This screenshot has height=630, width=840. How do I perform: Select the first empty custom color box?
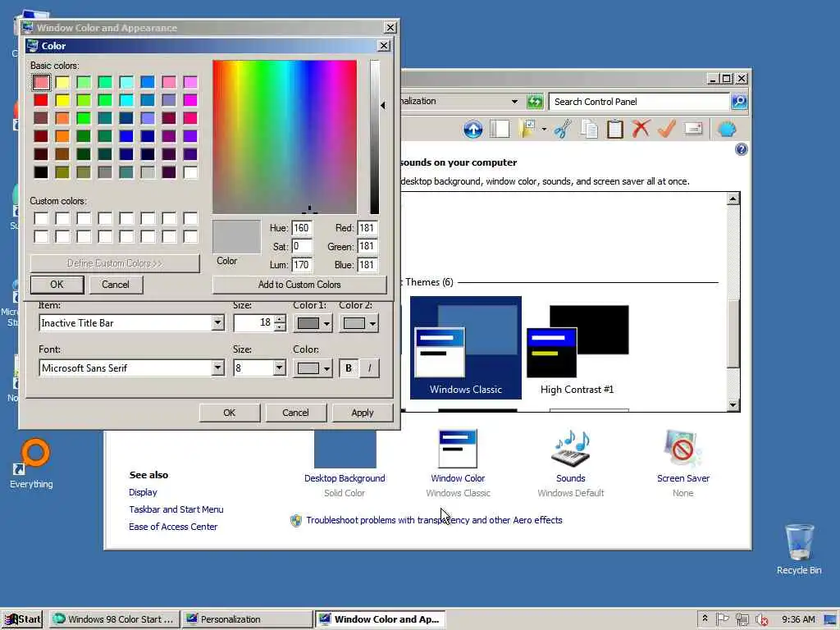click(x=41, y=218)
